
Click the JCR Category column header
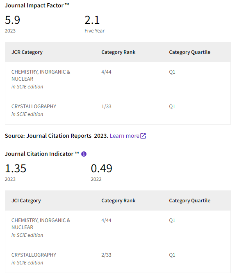pyautogui.click(x=27, y=52)
